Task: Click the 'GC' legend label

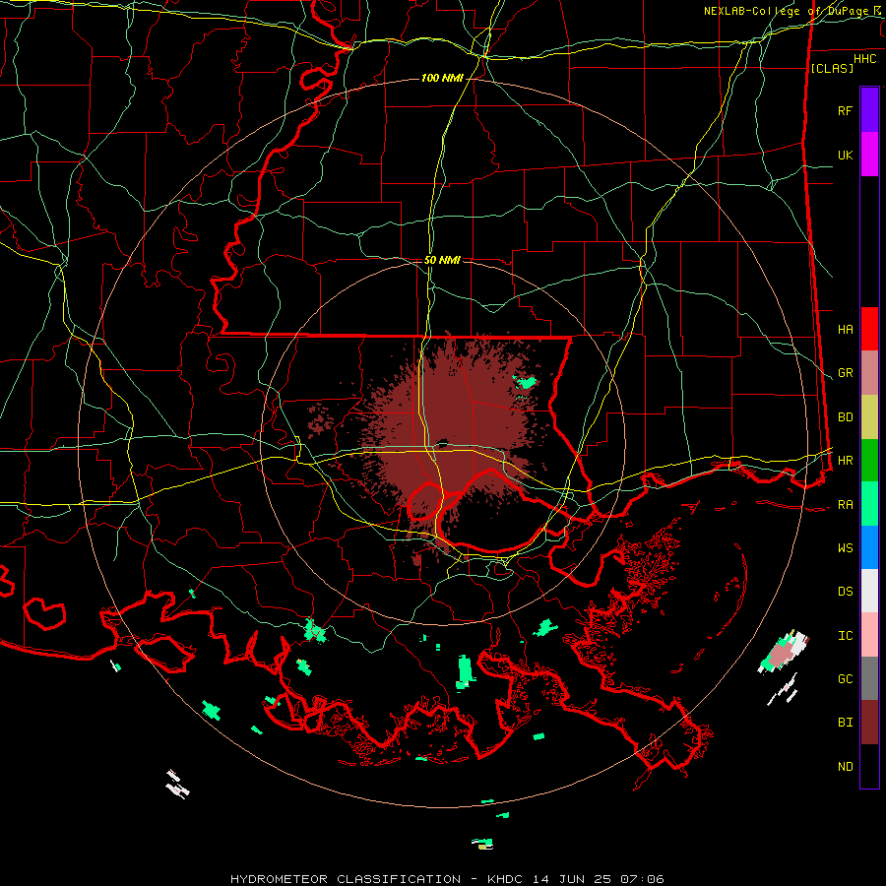Action: click(845, 679)
